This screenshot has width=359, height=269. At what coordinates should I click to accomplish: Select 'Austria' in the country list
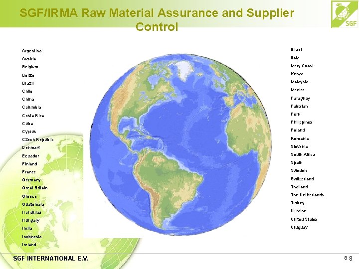point(29,59)
